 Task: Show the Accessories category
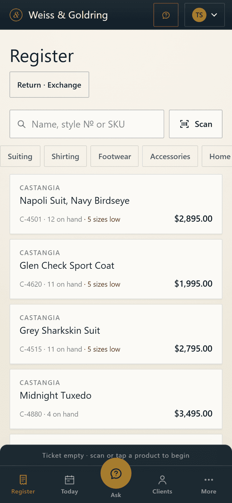click(170, 156)
